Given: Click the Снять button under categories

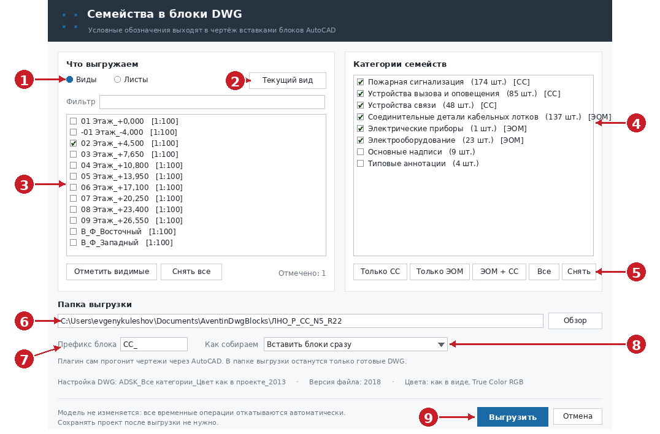Looking at the screenshot, I should pos(579,272).
